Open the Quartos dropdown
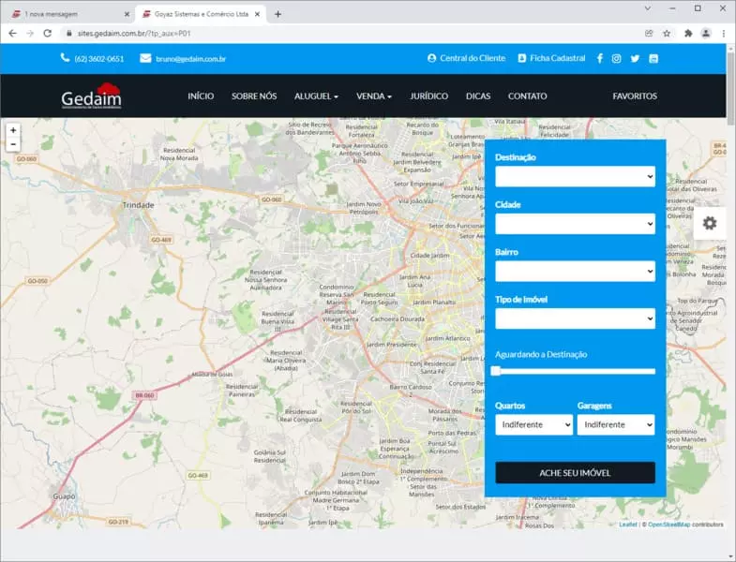 pyautogui.click(x=533, y=425)
